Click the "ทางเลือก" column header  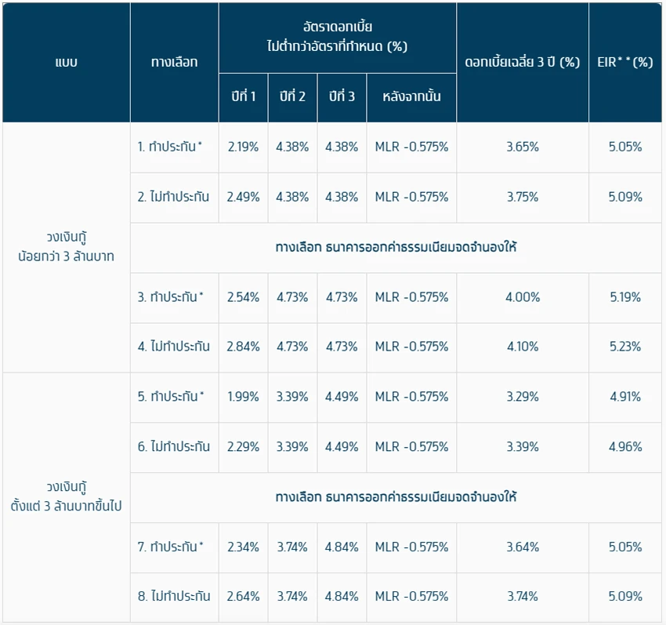click(x=174, y=63)
